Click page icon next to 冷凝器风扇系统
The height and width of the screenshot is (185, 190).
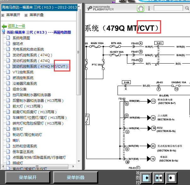click(x=8, y=83)
